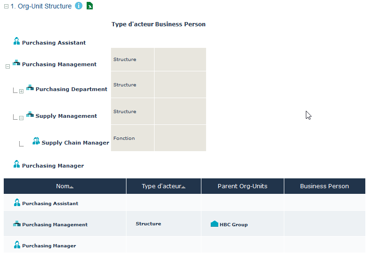Select Supply Chain Manager tree entry
Image resolution: width=370 pixels, height=253 pixels.
pyautogui.click(x=75, y=143)
